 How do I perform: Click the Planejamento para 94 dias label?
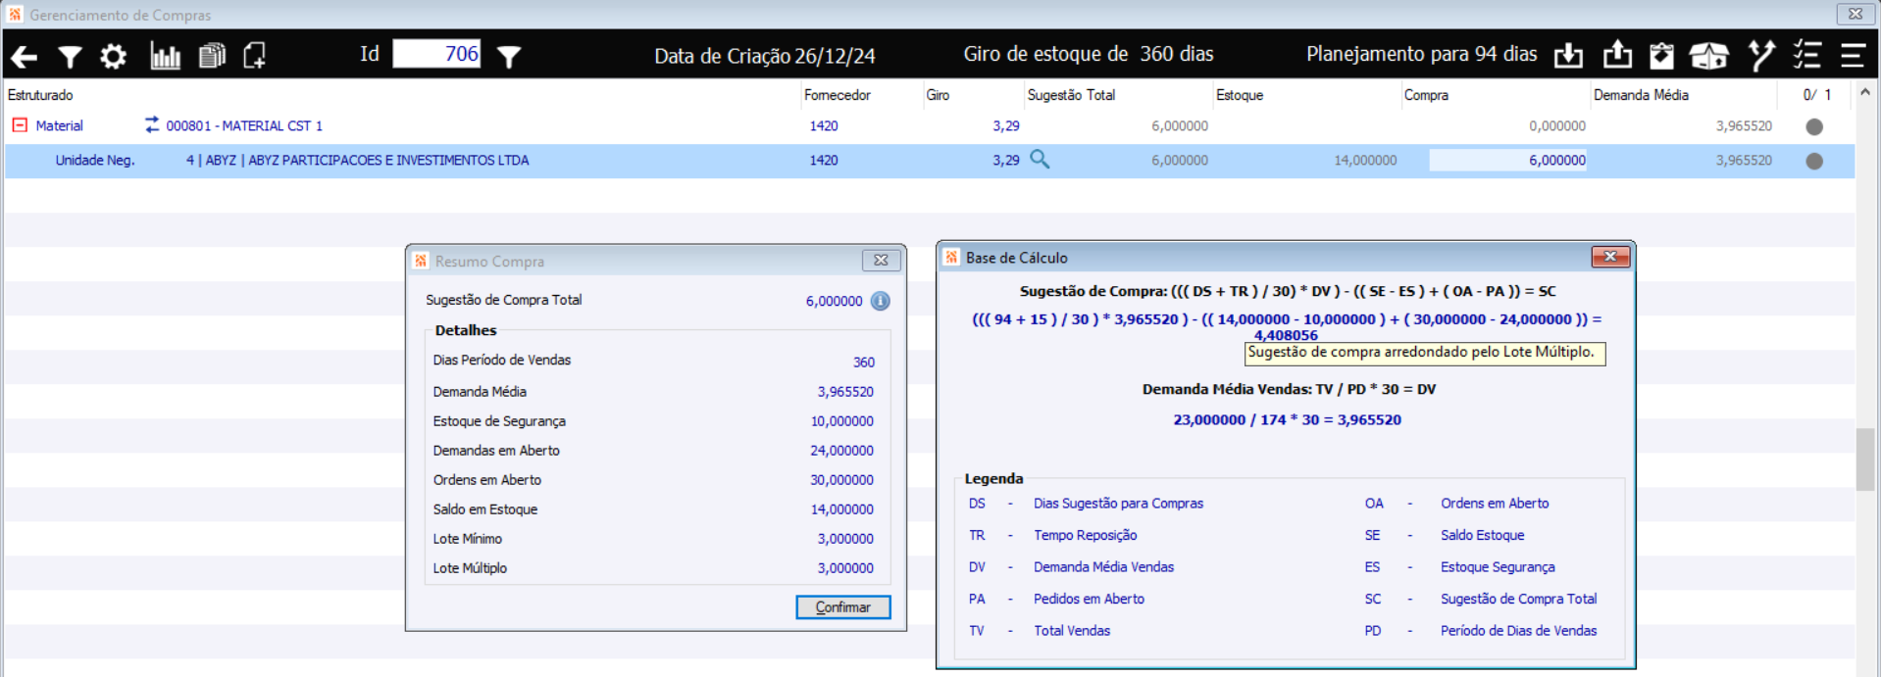pos(1421,54)
